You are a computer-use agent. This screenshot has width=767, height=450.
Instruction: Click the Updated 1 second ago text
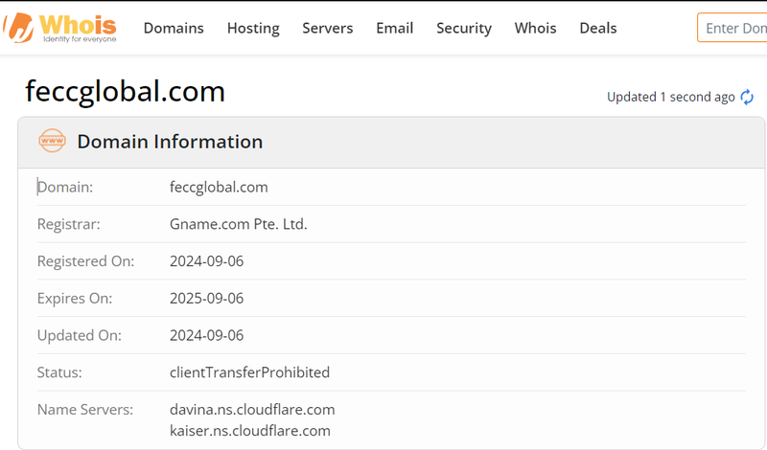670,97
